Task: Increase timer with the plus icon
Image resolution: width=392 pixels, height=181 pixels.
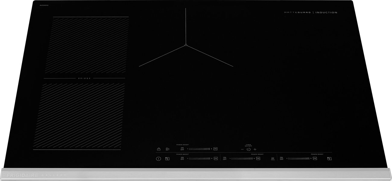Action: (x=255, y=149)
